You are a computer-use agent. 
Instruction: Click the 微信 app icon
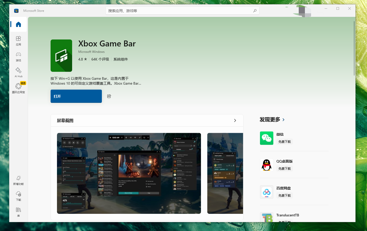(x=267, y=138)
